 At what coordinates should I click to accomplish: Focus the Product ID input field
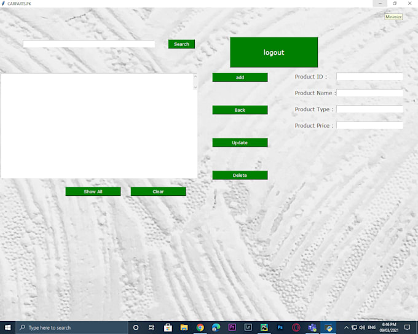(369, 77)
